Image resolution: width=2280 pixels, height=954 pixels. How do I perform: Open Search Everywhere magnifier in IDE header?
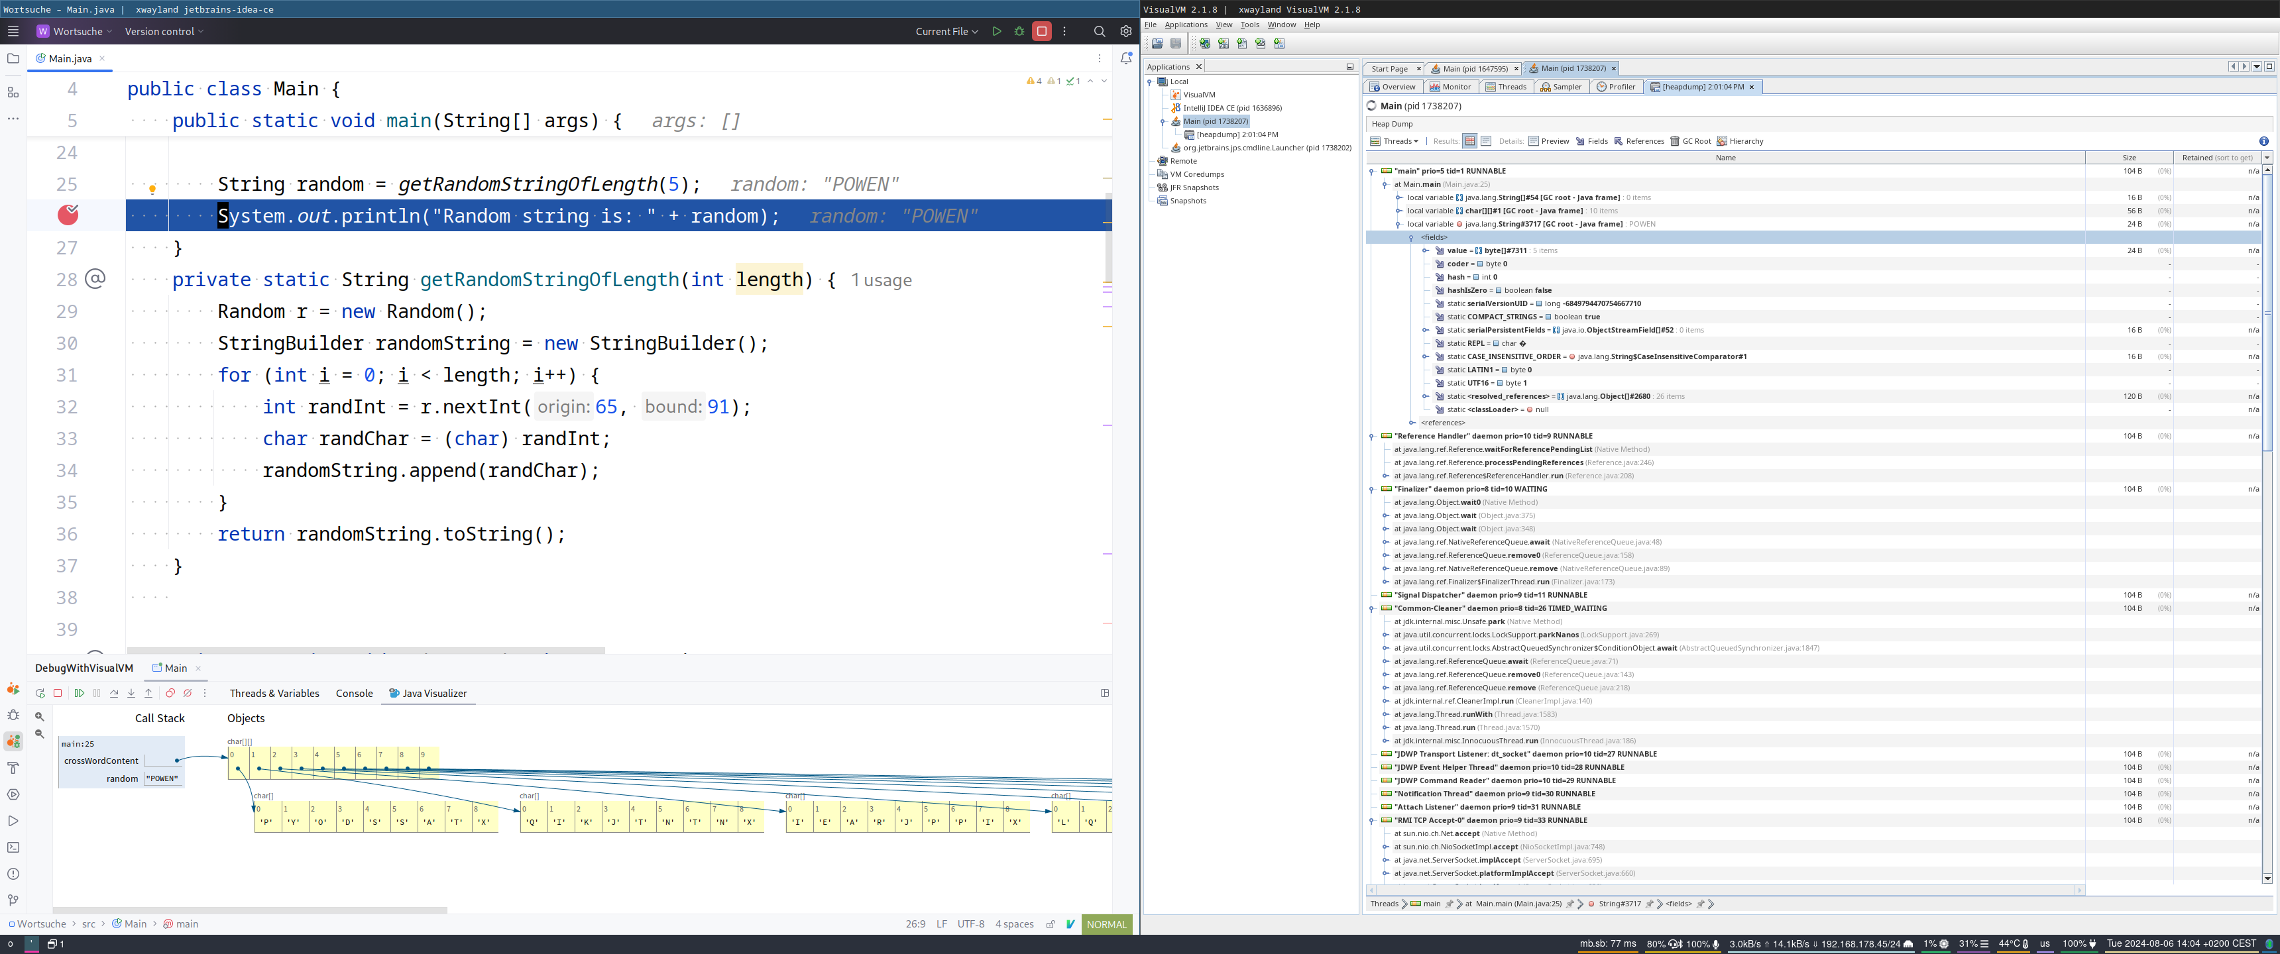(x=1100, y=31)
